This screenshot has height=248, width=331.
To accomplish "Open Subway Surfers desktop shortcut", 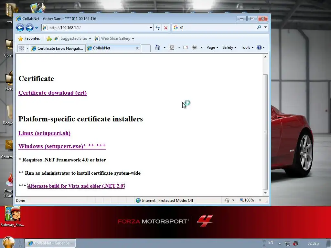I will [x=13, y=217].
